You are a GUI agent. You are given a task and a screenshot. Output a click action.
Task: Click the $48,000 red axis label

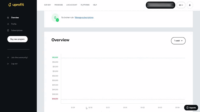tap(55, 99)
